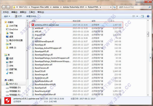Viewport: 153px width, 106px height.
Task: Select the 本地磁盘 (E:) drive icon
Action: [x=7, y=91]
